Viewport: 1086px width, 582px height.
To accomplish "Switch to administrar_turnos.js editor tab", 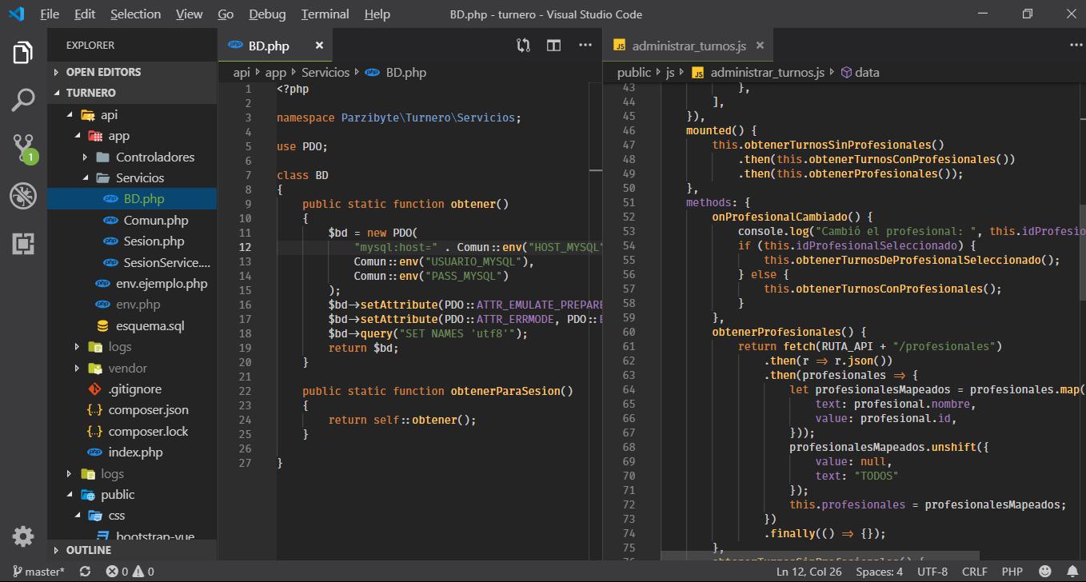I will point(688,46).
